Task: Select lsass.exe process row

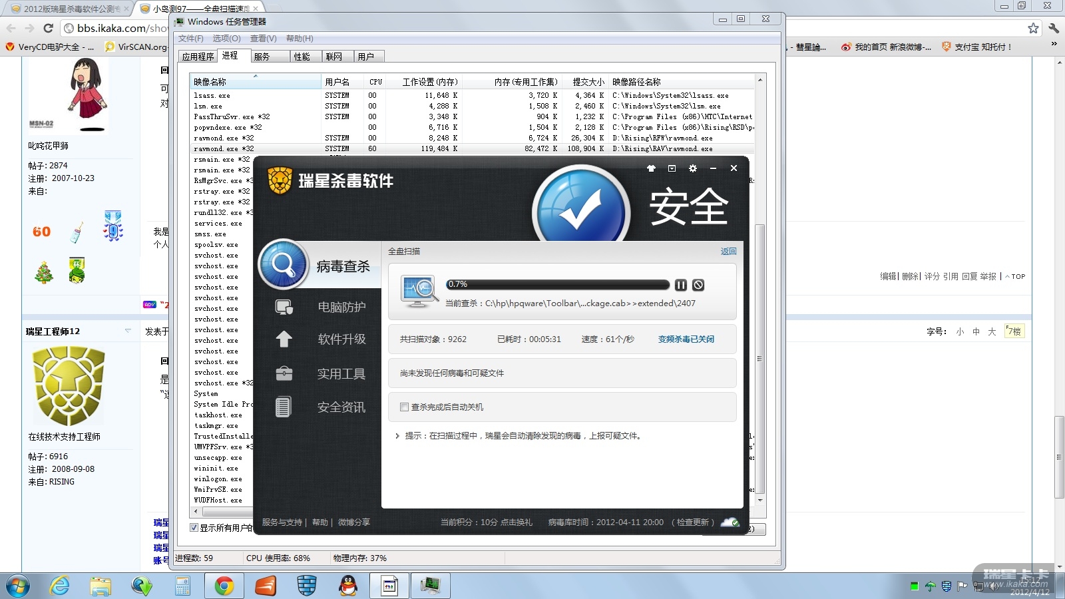Action: click(x=473, y=96)
